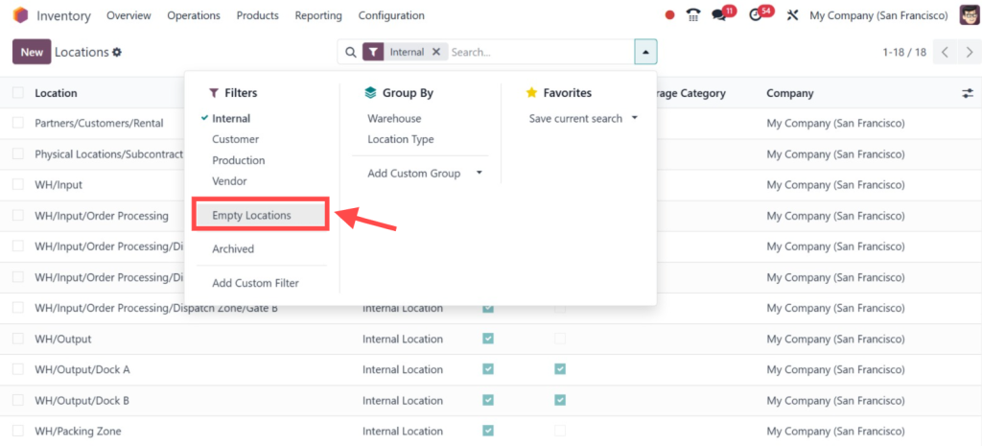The height and width of the screenshot is (446, 982).
Task: Select the WH/Output/Dock B row checkbox
Action: [x=18, y=400]
